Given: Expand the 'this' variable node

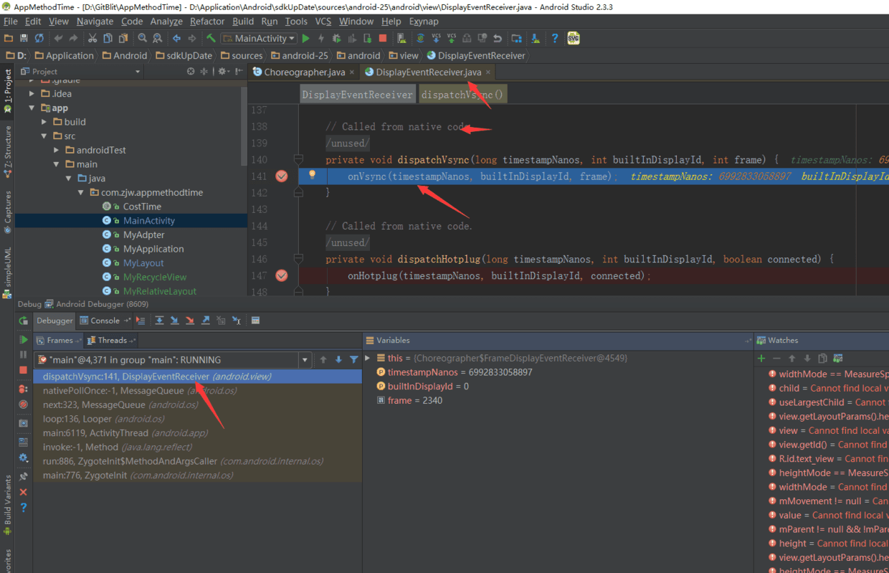Looking at the screenshot, I should click(368, 358).
